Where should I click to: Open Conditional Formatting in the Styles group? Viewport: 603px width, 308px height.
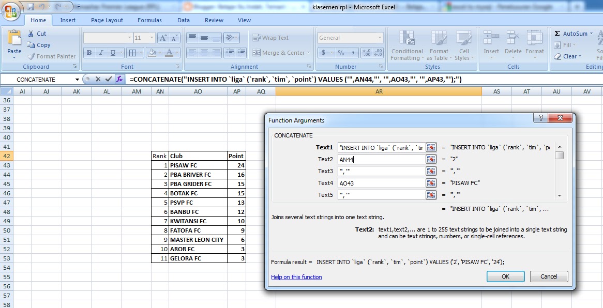[x=406, y=45]
